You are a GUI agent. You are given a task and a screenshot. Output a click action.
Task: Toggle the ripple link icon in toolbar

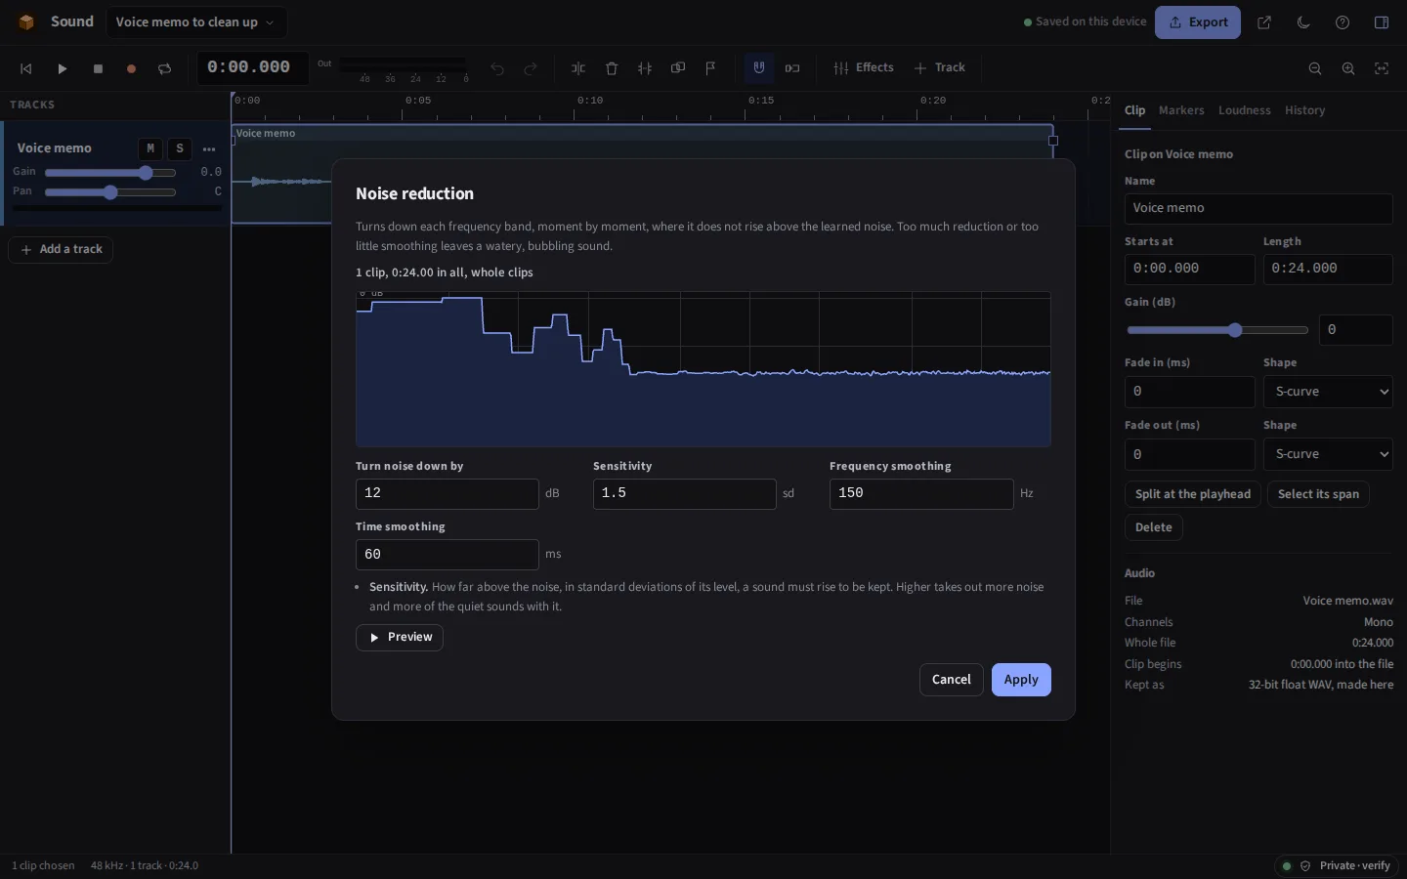click(792, 68)
